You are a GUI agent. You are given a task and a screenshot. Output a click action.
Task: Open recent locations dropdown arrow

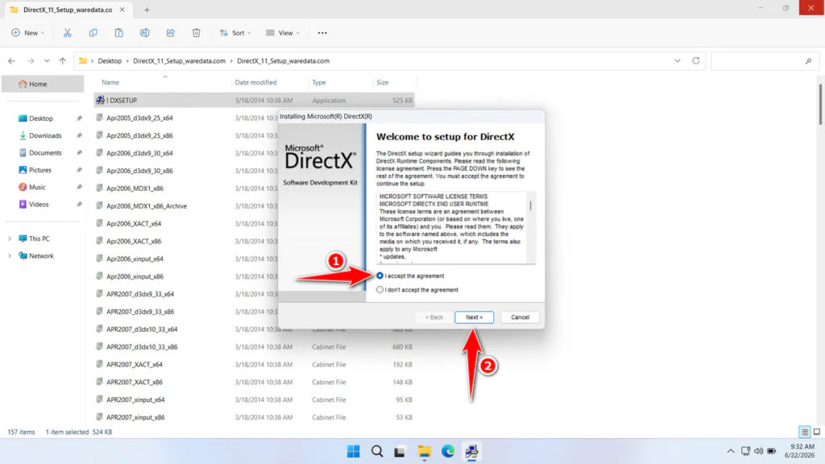click(47, 61)
